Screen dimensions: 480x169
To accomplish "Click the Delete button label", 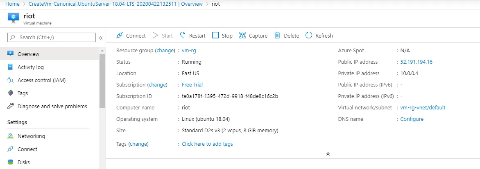I will 292,36.
